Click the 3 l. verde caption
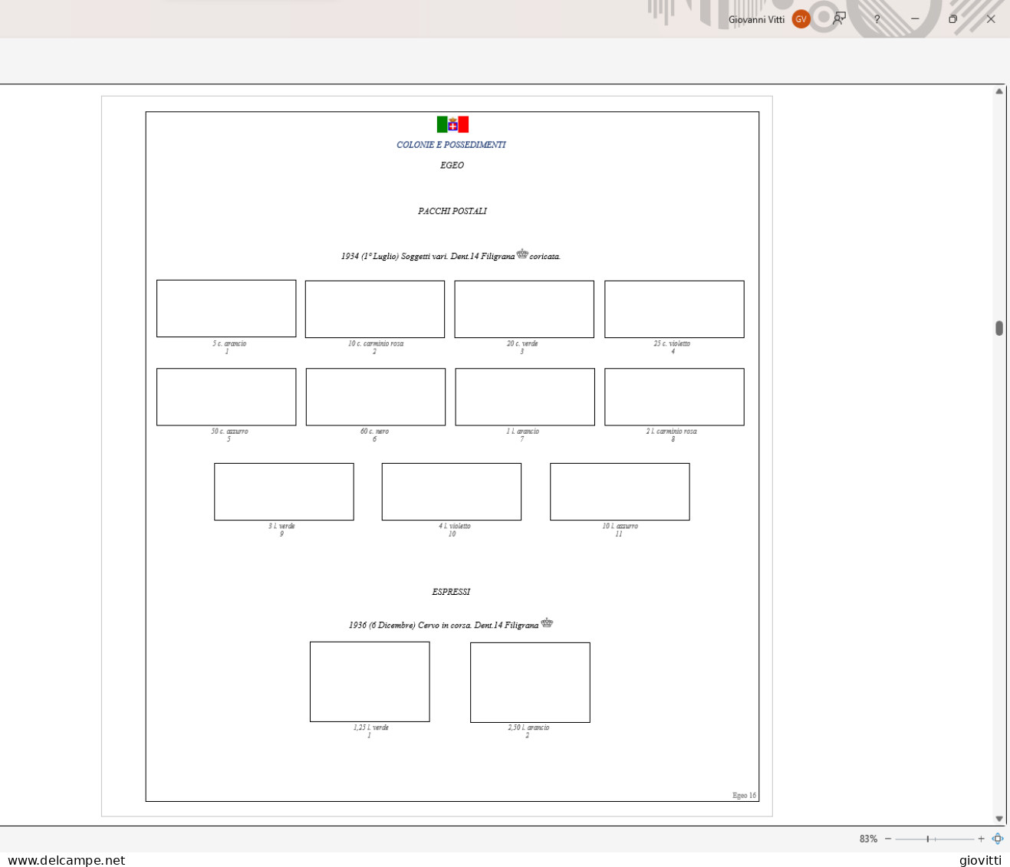The image size is (1010, 867). tap(281, 526)
